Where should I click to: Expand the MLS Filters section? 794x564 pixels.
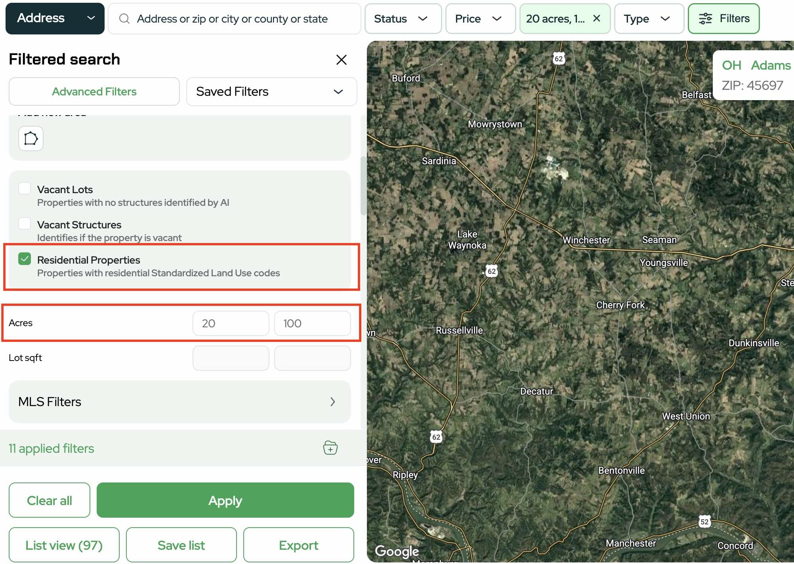pos(179,402)
